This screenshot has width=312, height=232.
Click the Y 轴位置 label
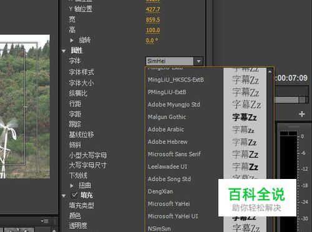pos(80,9)
